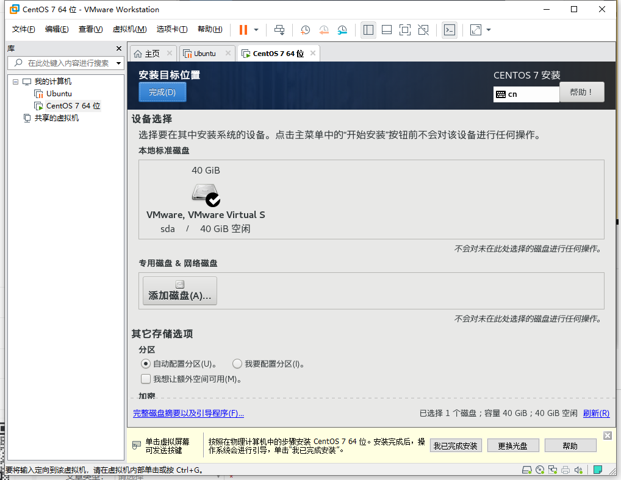Click the stretch guest display icon

[x=475, y=30]
